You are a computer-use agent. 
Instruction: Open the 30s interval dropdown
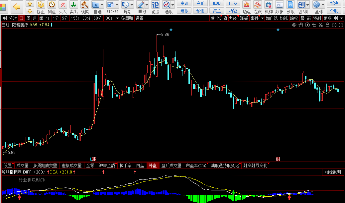click(x=117, y=18)
